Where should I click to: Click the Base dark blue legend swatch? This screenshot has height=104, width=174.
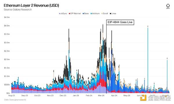83,14
